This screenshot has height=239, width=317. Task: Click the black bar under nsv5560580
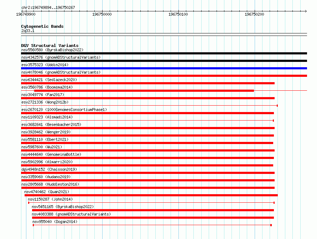(164, 53)
